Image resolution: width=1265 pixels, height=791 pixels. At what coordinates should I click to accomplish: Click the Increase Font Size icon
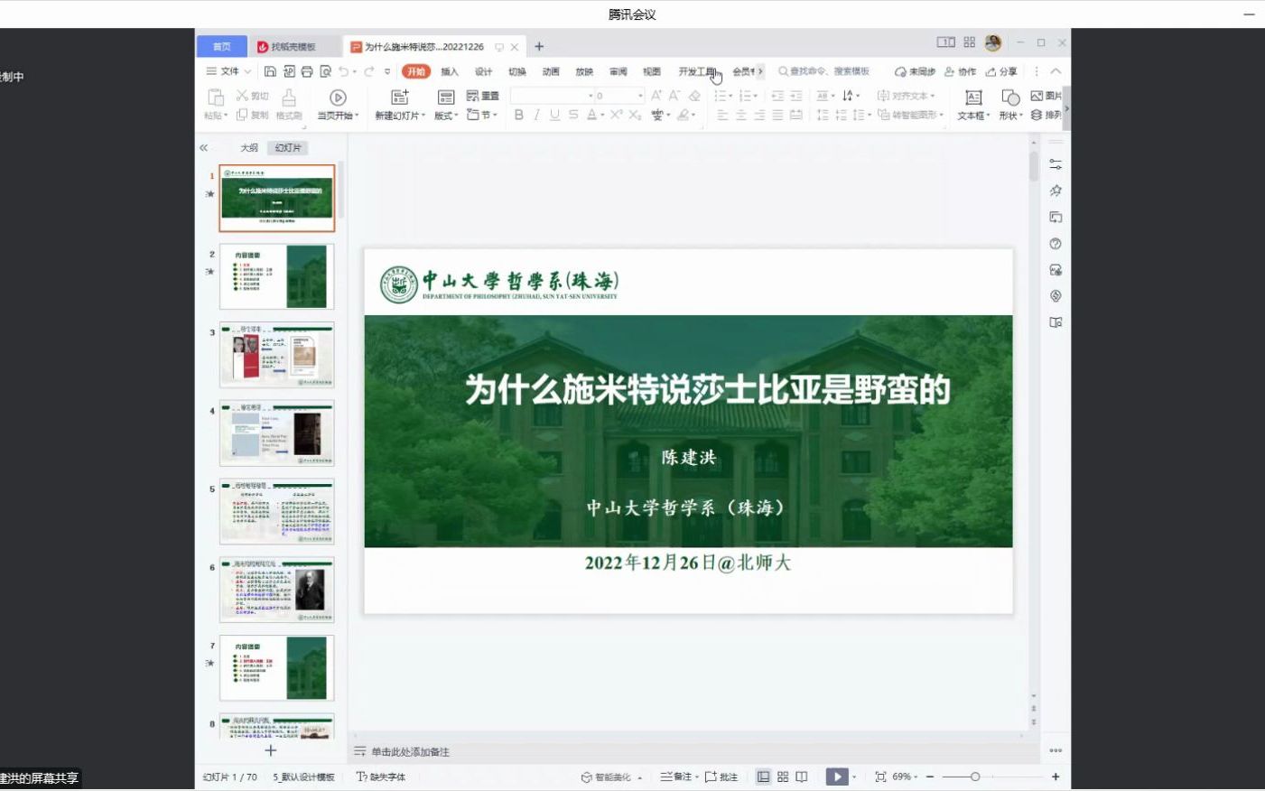click(x=656, y=96)
